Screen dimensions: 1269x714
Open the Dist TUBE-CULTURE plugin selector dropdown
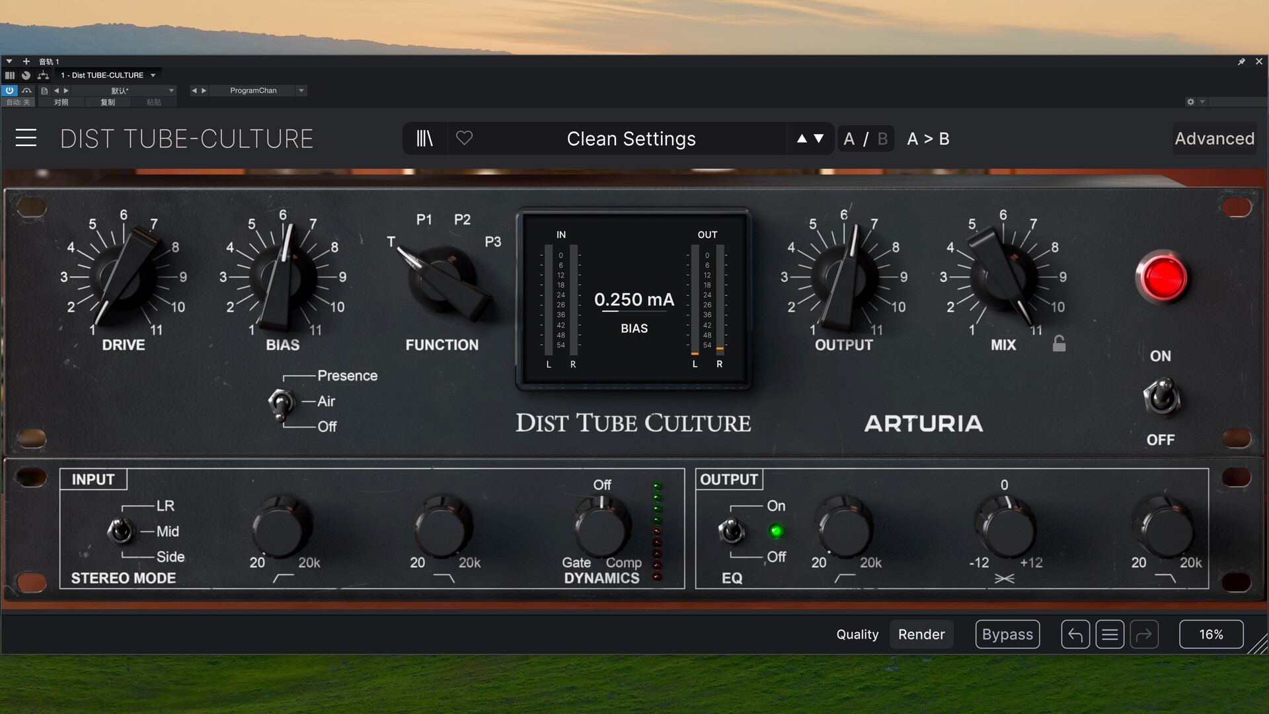pyautogui.click(x=108, y=75)
